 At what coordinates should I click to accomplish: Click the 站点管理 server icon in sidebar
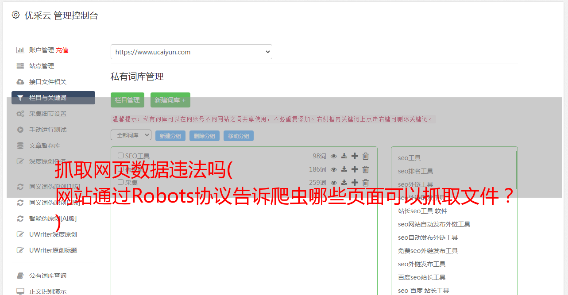coord(20,66)
